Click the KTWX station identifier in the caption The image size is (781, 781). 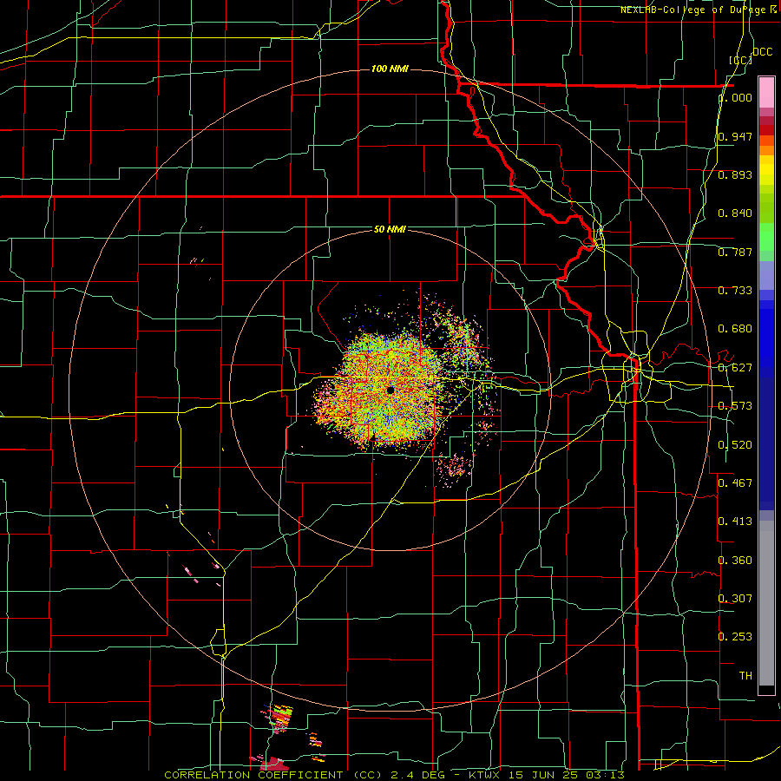tap(484, 775)
